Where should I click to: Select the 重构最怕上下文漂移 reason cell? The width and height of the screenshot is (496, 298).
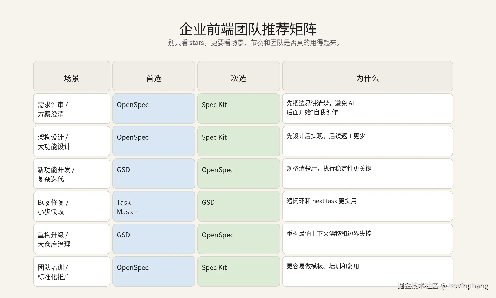(368, 239)
